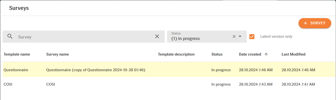Sort by Template description column
The height and width of the screenshot is (100, 336).
pos(176,54)
